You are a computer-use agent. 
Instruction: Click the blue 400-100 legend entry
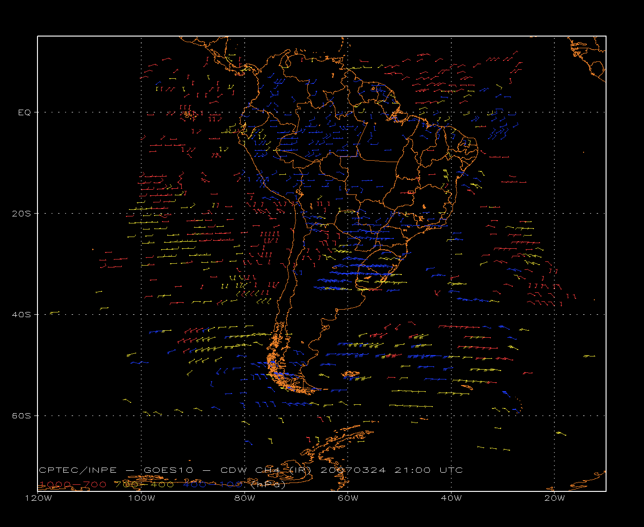pos(212,484)
